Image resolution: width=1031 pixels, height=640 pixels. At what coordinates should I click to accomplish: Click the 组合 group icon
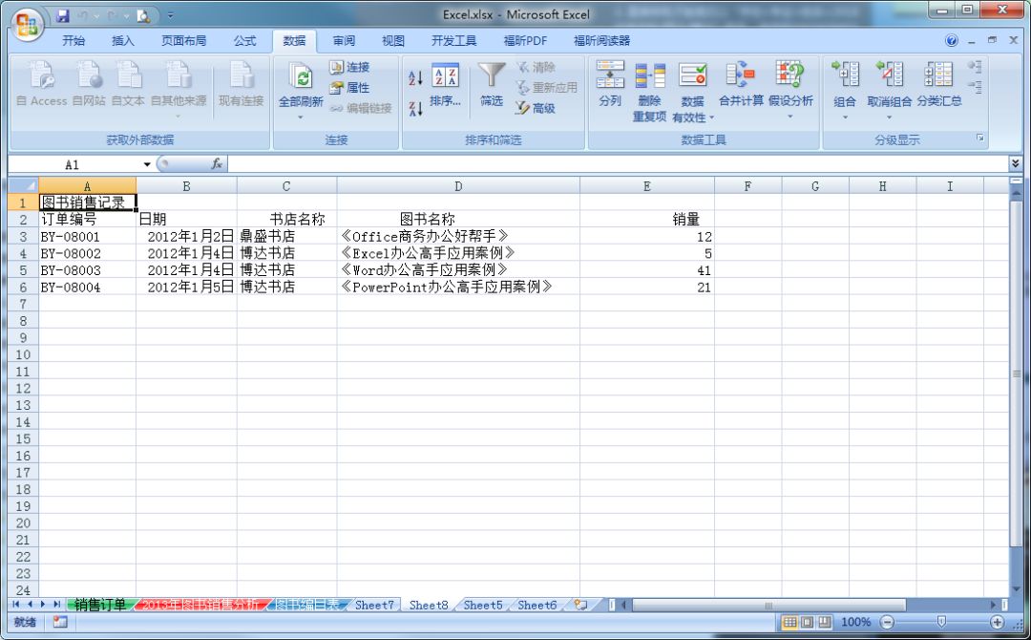845,75
